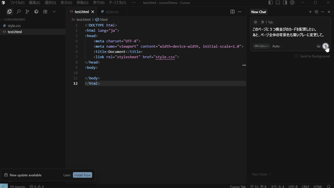Viewport: 334px width, 188px height.
Task: Open Agents in the status bar
Action: (x=18, y=187)
